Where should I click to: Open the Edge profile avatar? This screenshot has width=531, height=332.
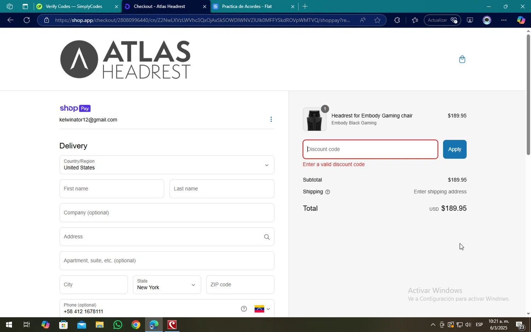(x=487, y=20)
